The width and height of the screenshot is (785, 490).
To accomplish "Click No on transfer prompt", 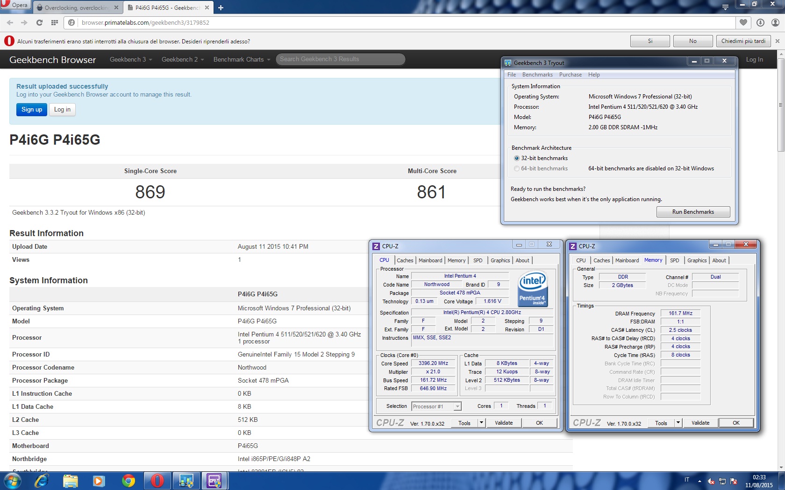I will (693, 41).
